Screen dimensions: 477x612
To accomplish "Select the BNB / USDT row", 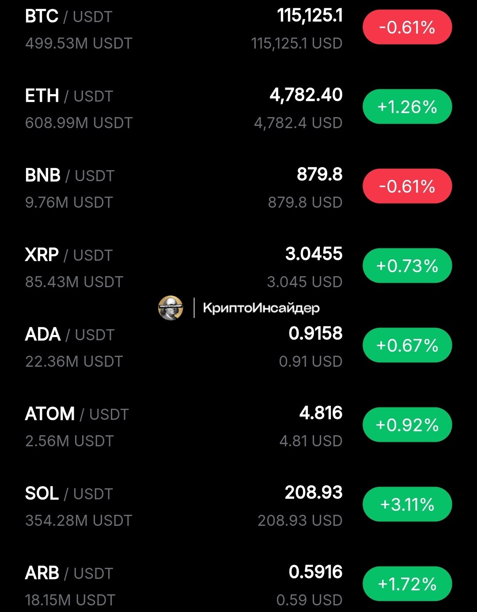I will click(x=238, y=188).
